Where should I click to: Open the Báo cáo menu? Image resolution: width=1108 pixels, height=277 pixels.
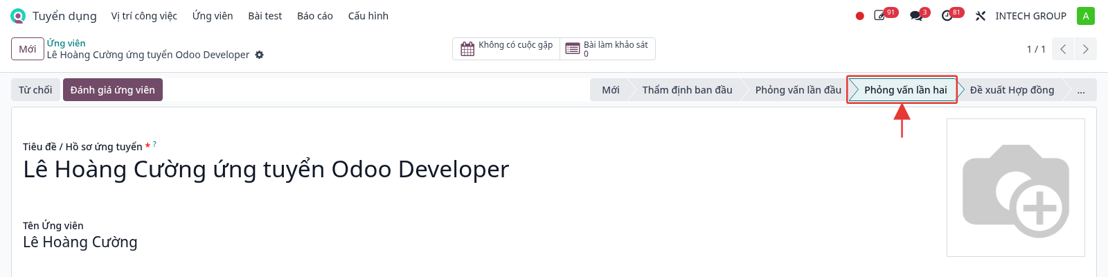[315, 16]
